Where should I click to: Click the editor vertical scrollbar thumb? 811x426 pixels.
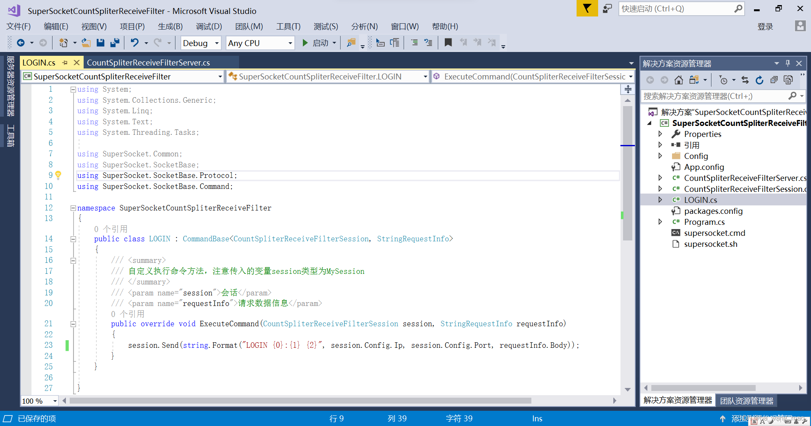(x=627, y=173)
